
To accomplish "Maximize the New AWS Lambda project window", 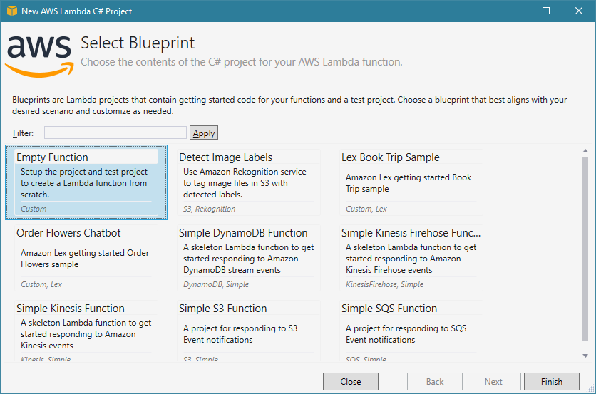I will pyautogui.click(x=546, y=11).
